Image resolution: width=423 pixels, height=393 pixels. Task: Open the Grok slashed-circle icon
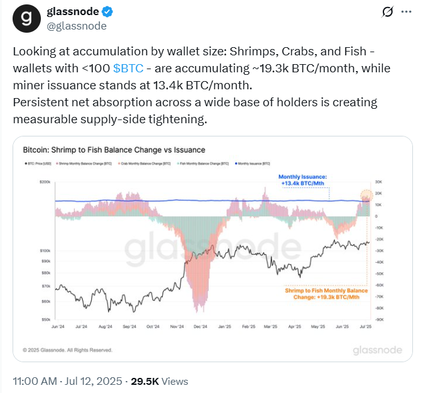point(387,12)
